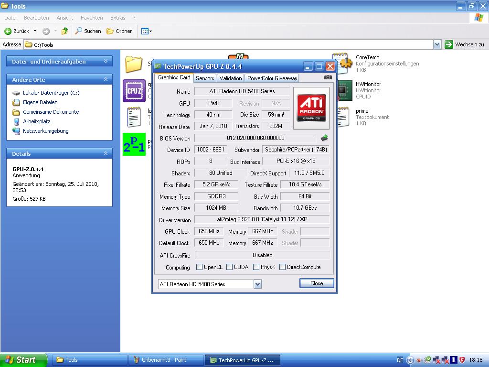The image size is (489, 367).
Task: Open the CoreTemp configuration file icon
Action: point(342,64)
